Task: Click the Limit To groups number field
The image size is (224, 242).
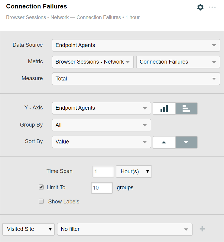Action: pyautogui.click(x=102, y=187)
